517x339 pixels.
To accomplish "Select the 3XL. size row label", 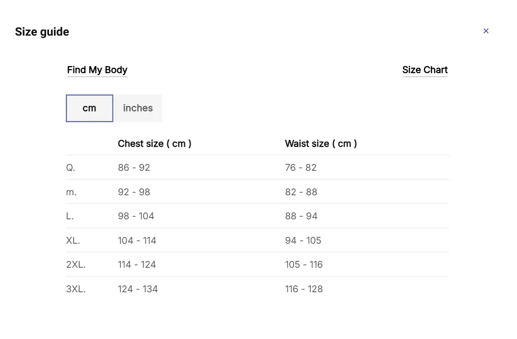I will coord(76,289).
